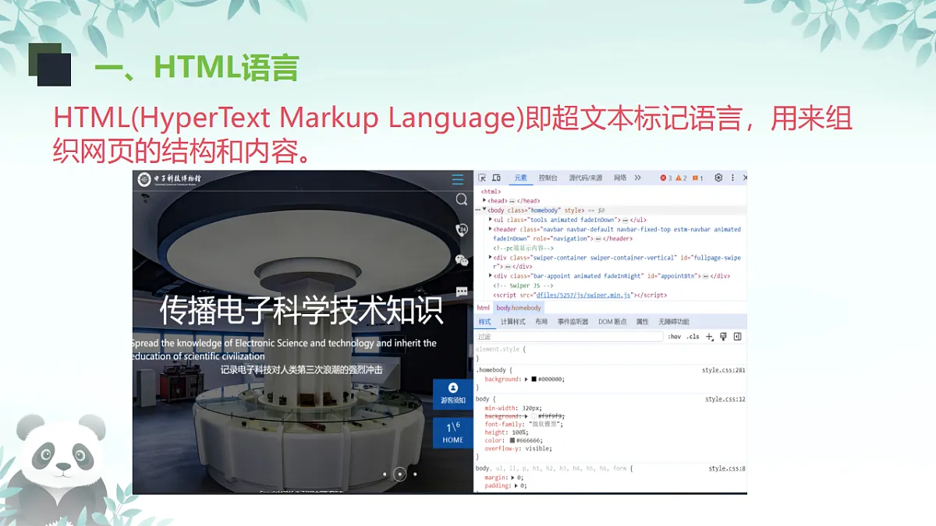Open the website hamburger menu icon

pyautogui.click(x=458, y=180)
